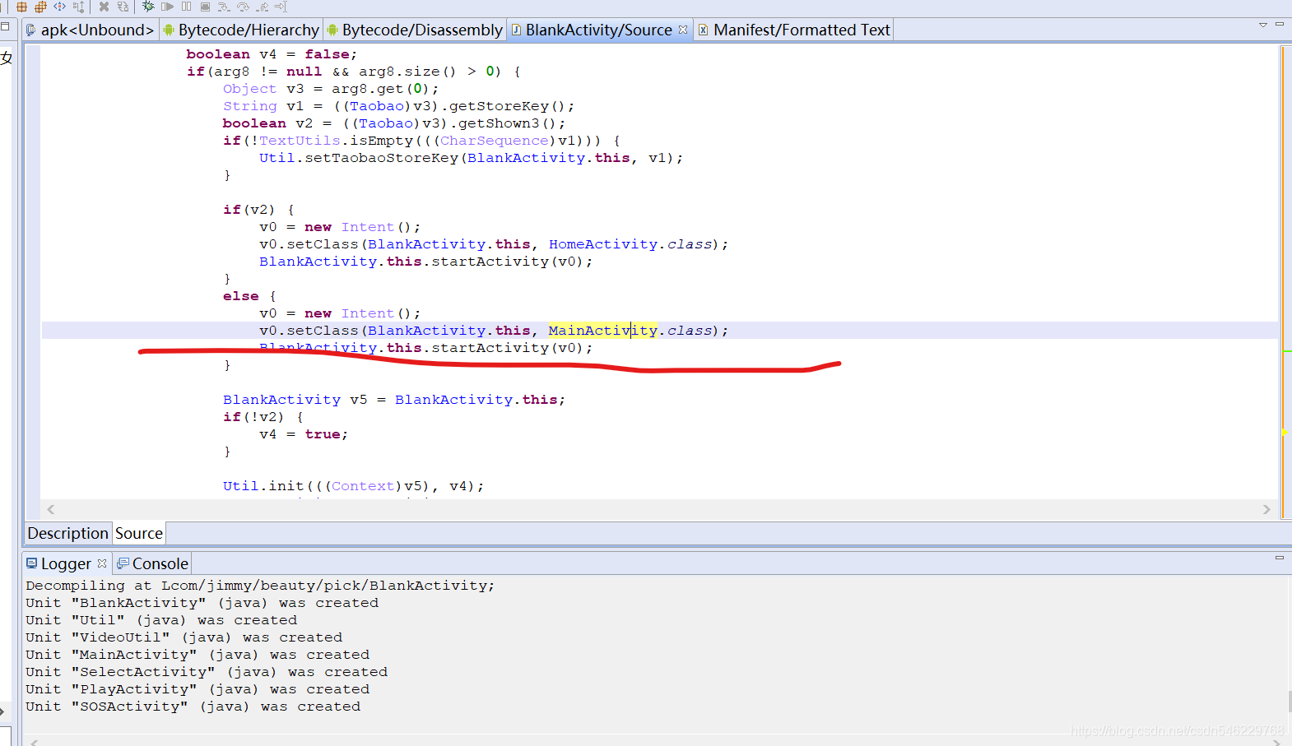Click getStoreKey in String v1 line

coord(499,106)
